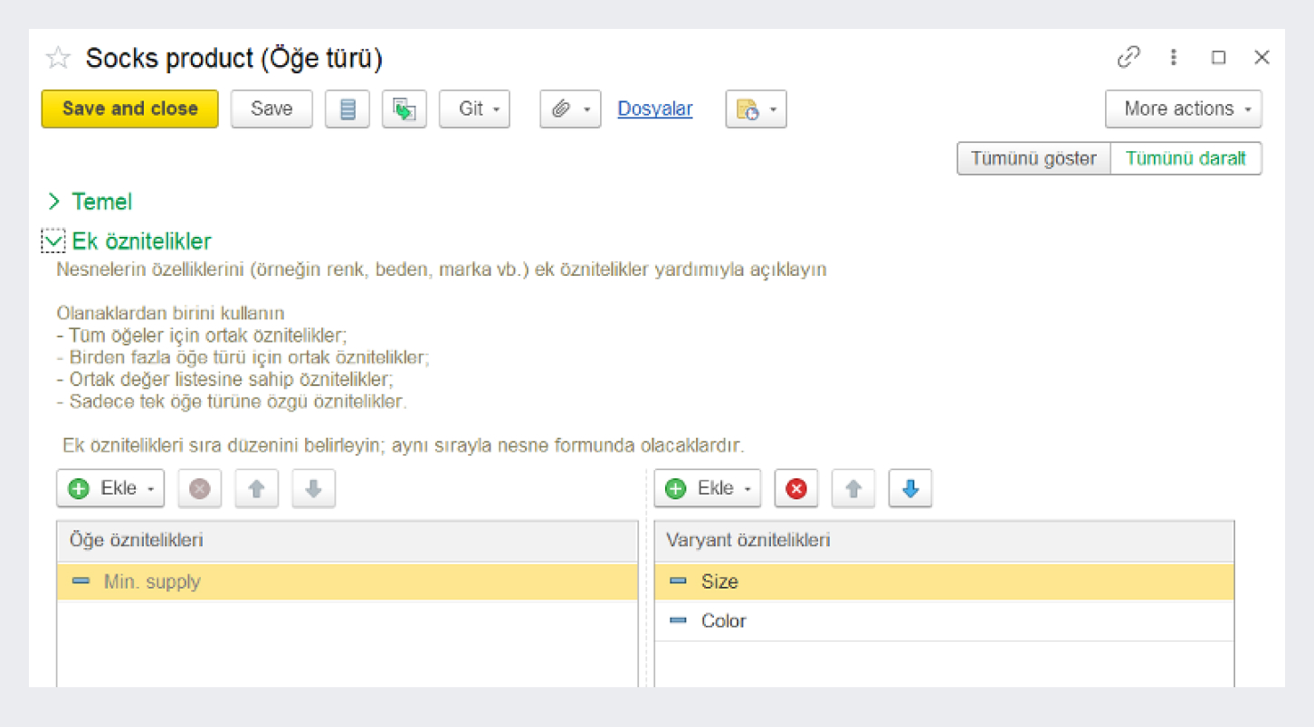Delete selected variant attribute with red X

tap(796, 489)
